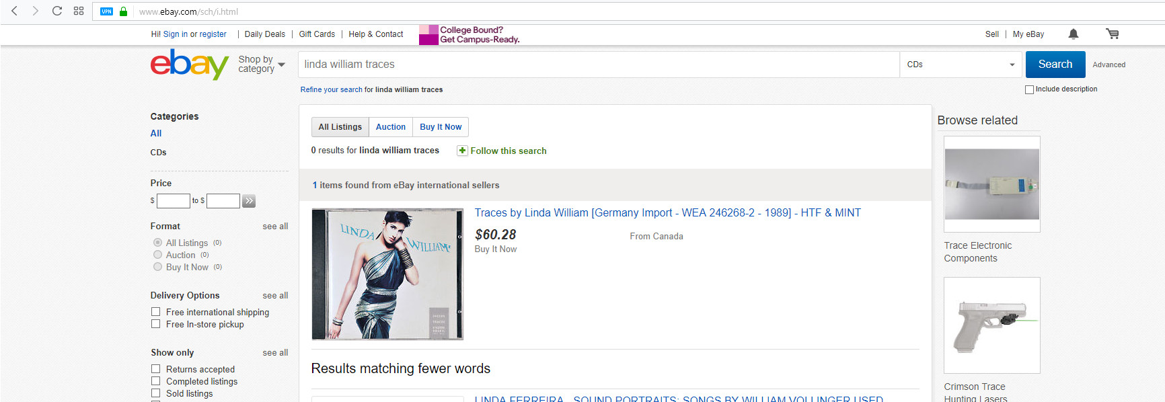Open the Trace Electronic Components thumbnail image
The width and height of the screenshot is (1165, 402).
click(992, 184)
